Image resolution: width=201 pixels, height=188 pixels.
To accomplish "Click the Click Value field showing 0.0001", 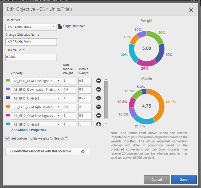I will (31, 57).
